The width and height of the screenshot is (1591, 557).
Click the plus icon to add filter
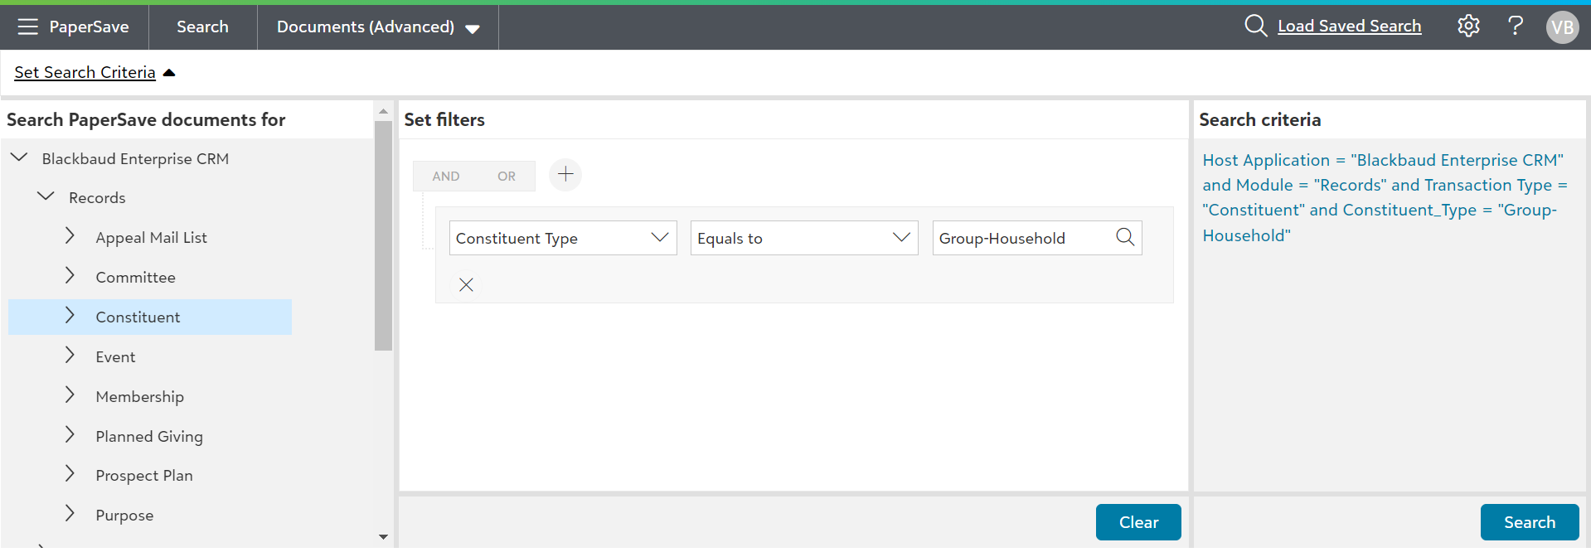tap(565, 175)
